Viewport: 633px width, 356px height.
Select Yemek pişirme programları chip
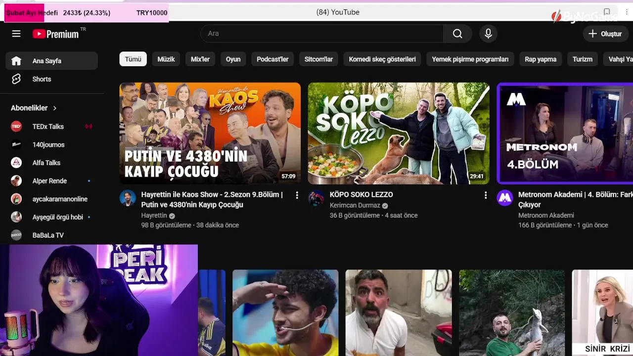pos(470,59)
